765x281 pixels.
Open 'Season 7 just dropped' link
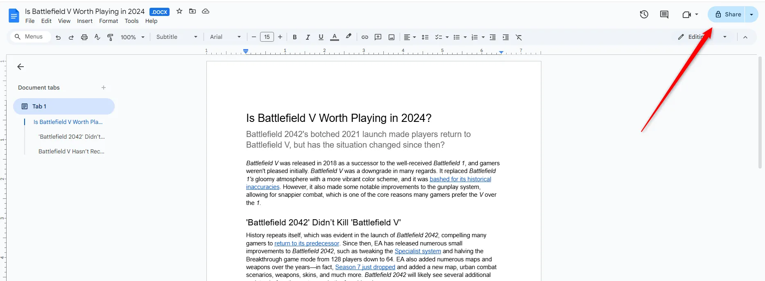click(365, 267)
